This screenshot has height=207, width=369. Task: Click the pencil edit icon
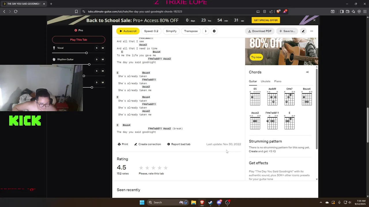[303, 31]
